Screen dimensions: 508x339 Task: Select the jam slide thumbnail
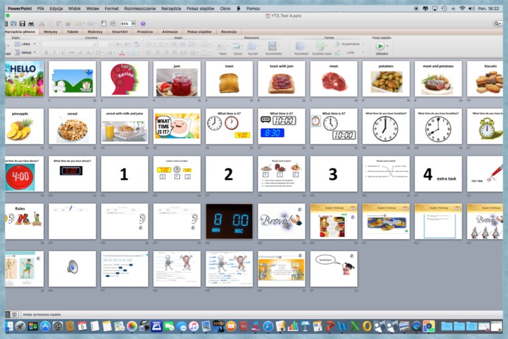click(x=177, y=79)
